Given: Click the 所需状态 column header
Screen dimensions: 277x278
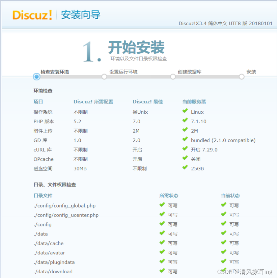Looking at the screenshot, I should [169, 196].
